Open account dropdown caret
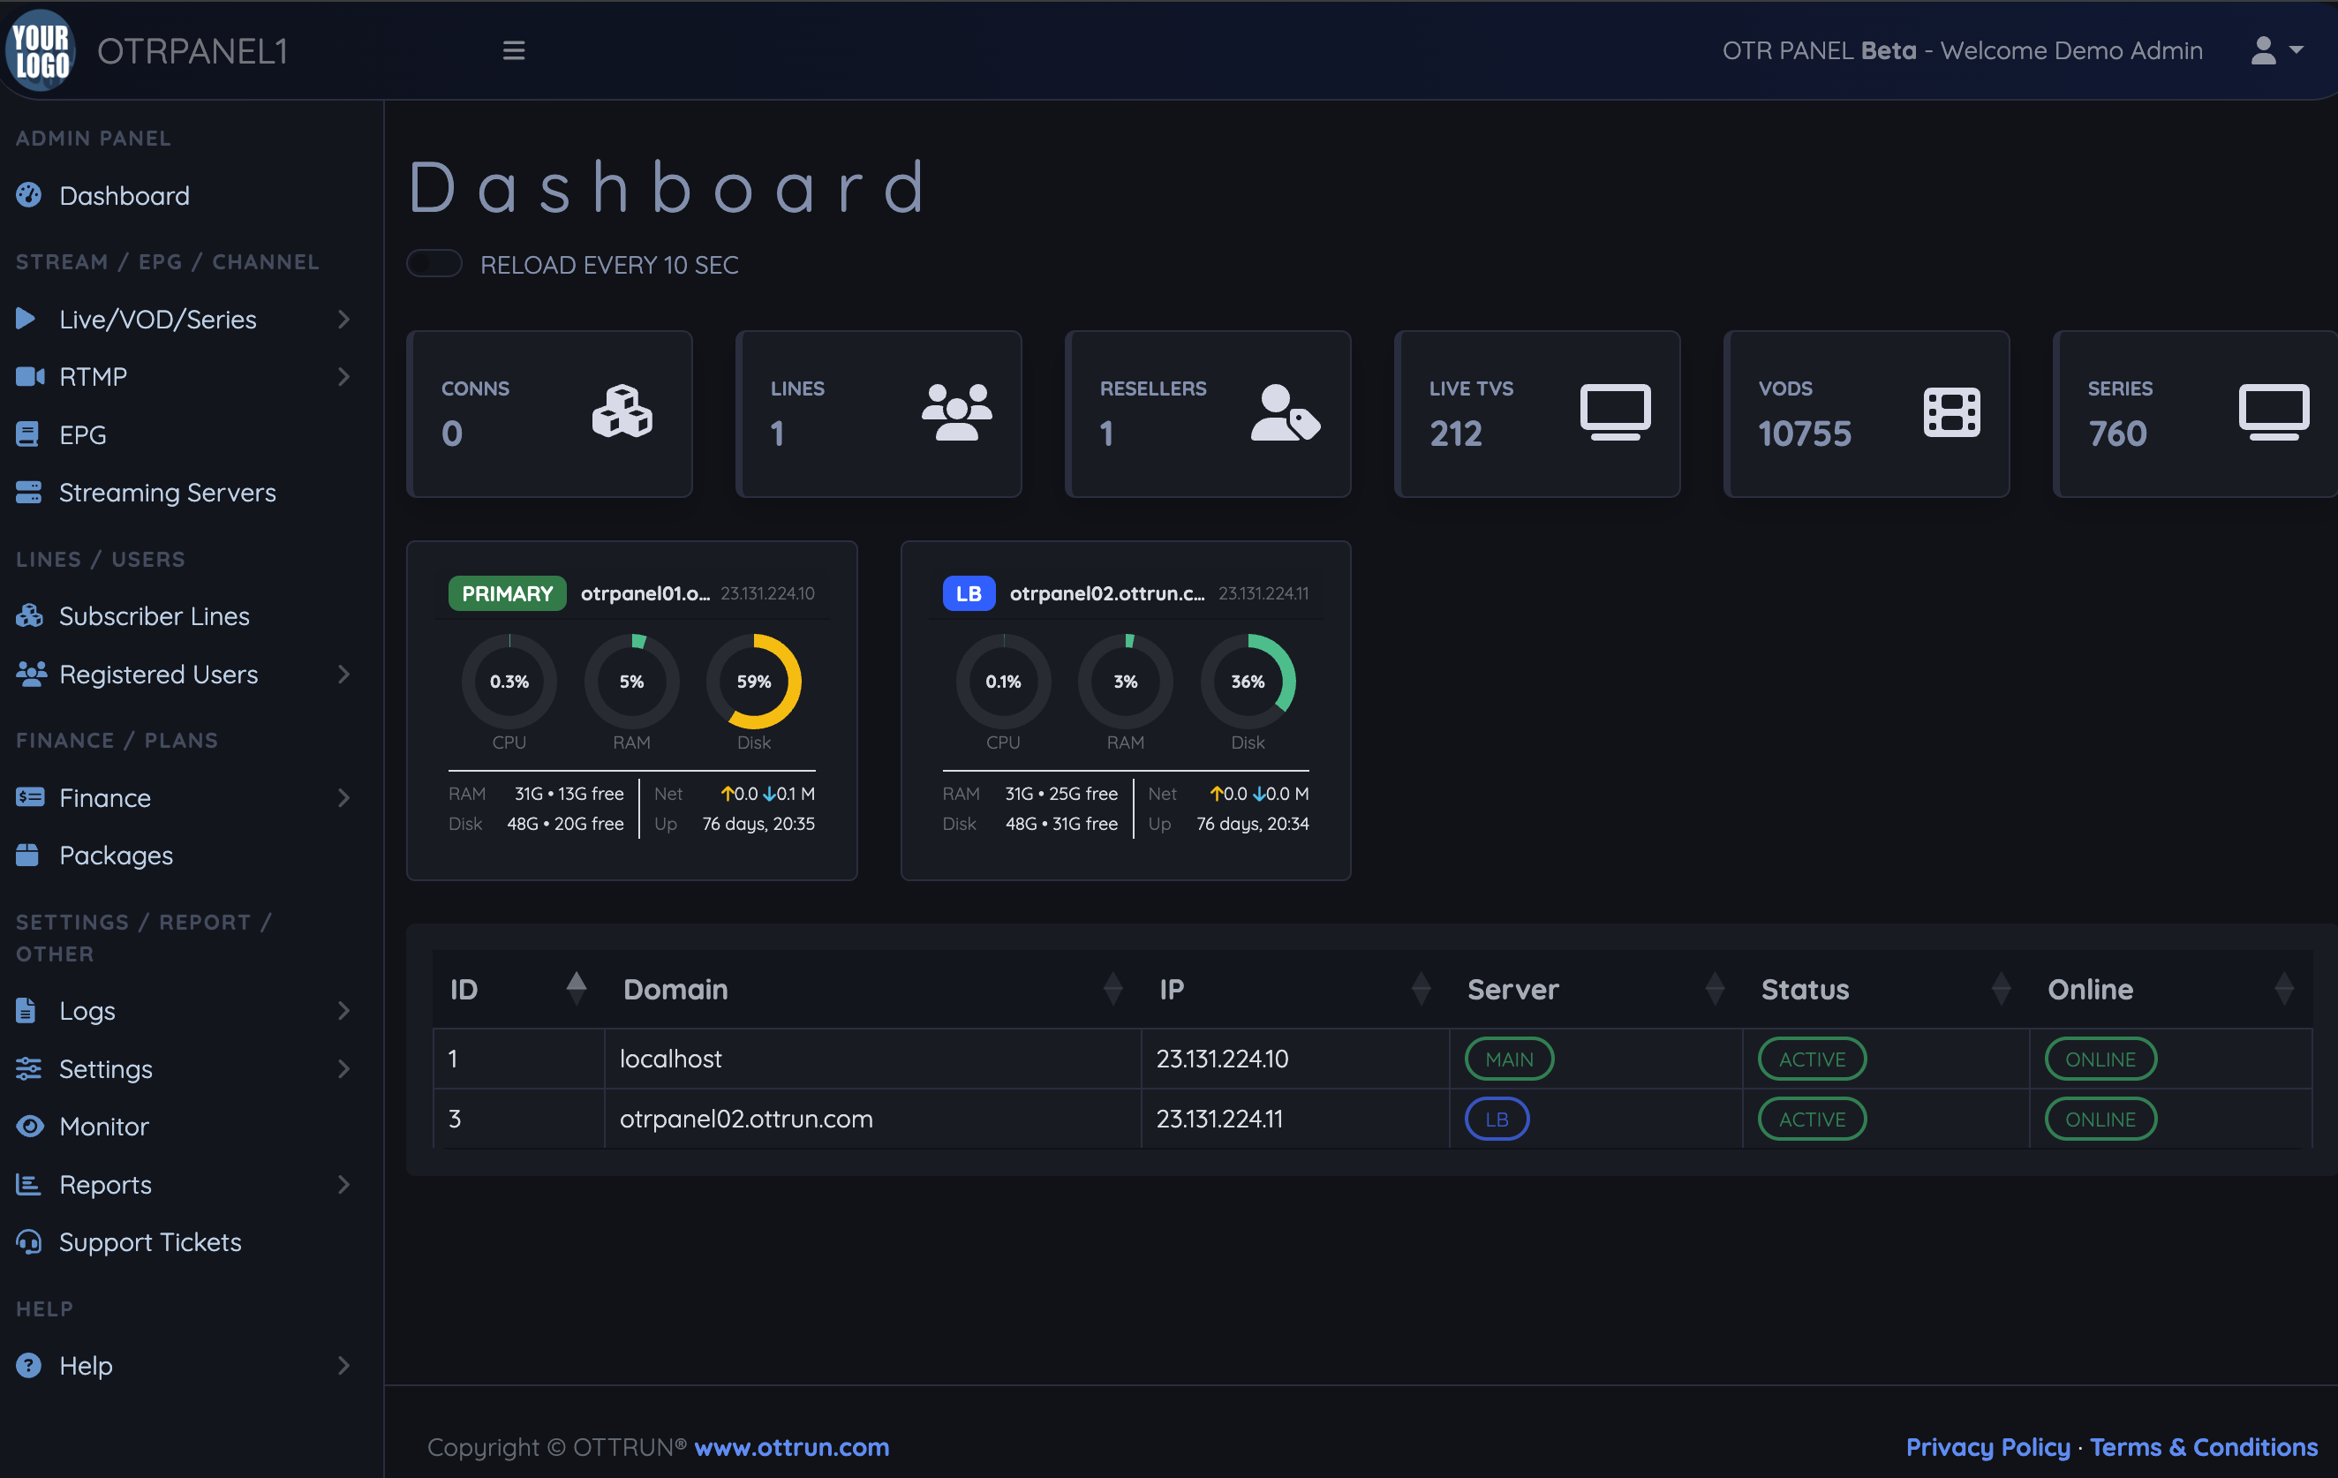The image size is (2338, 1478). pyautogui.click(x=2297, y=49)
